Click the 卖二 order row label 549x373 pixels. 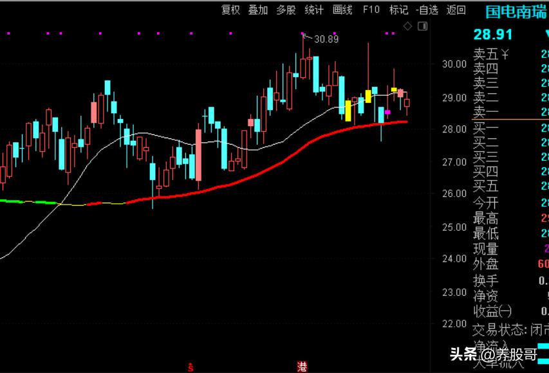tap(486, 98)
